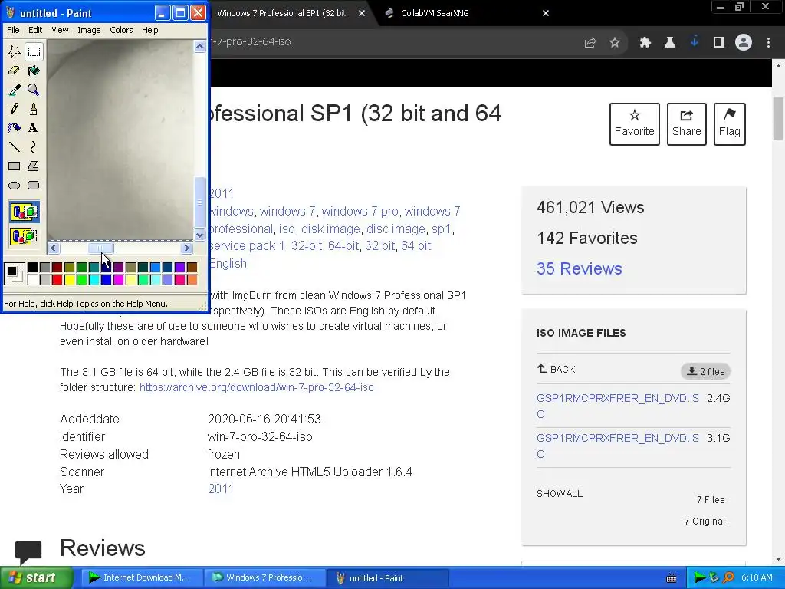Screen dimensions: 785x589
Task: Pick the yellow swatch in Paint palette
Action: coord(69,279)
